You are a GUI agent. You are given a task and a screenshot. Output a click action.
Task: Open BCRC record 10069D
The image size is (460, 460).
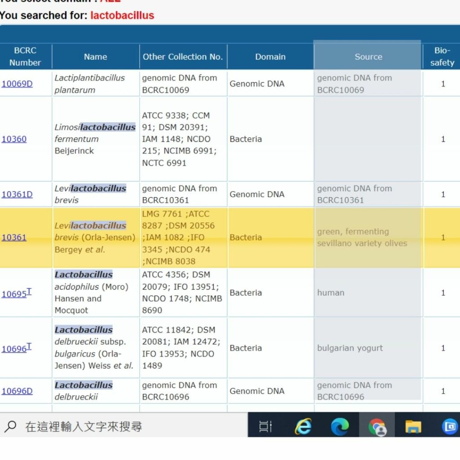(17, 84)
